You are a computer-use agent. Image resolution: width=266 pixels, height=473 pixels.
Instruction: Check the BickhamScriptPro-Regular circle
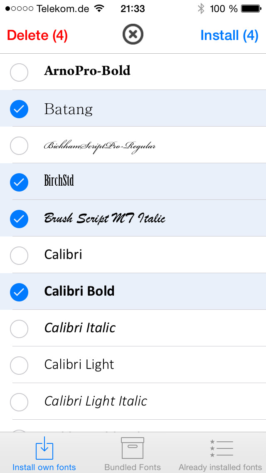(19, 146)
